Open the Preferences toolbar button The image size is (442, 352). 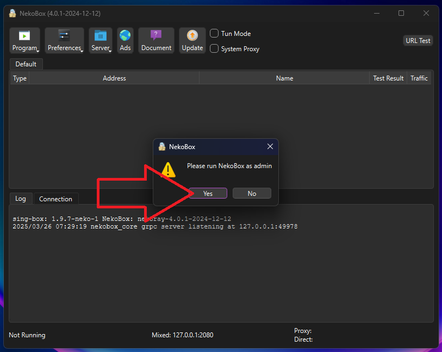click(64, 41)
